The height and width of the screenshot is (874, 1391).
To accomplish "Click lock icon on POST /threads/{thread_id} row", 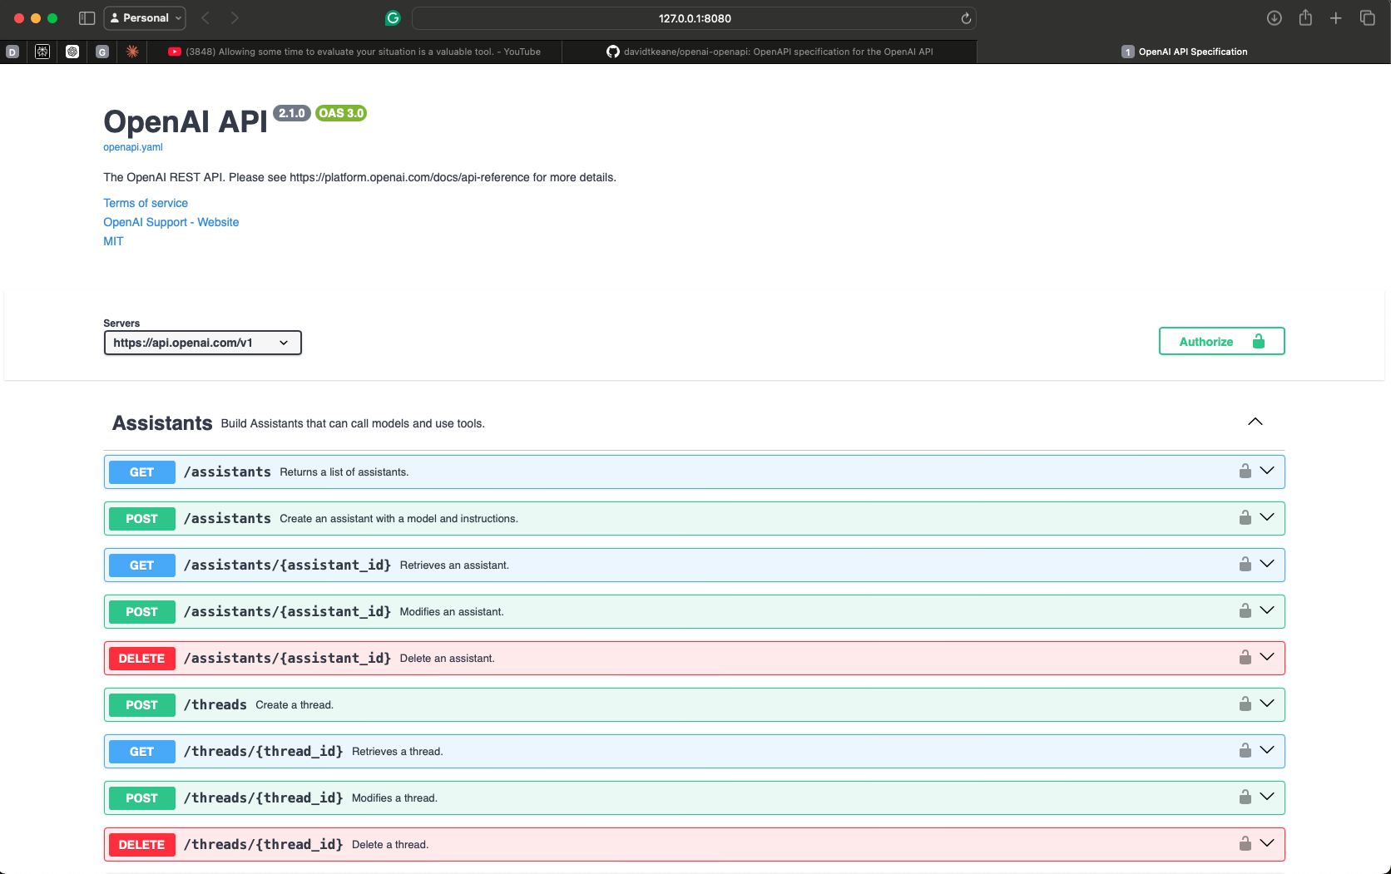I will pyautogui.click(x=1245, y=797).
